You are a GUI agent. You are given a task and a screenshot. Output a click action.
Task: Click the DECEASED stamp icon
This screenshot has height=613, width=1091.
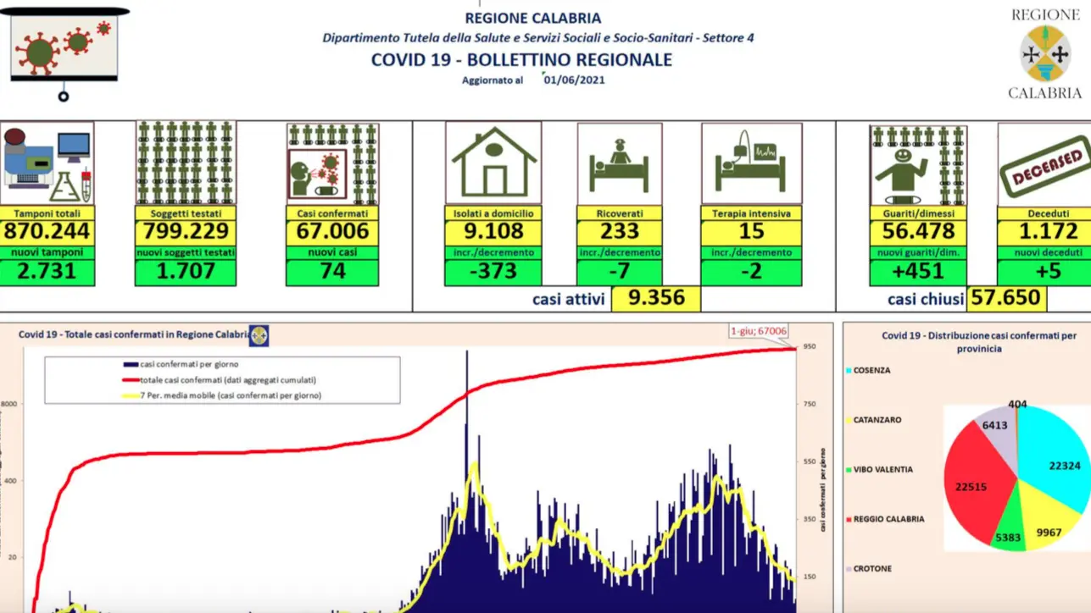(x=1044, y=165)
